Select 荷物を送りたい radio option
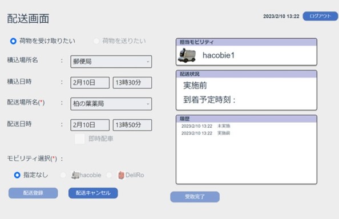 96,41
